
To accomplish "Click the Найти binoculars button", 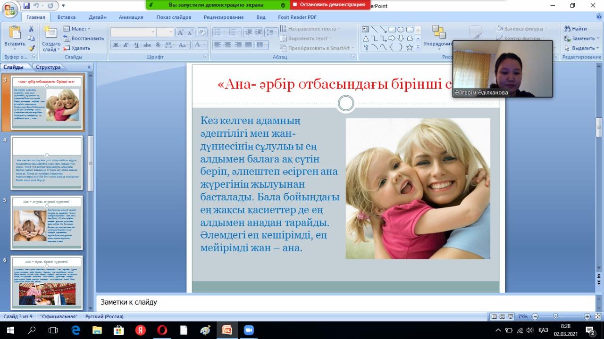I will 575,29.
